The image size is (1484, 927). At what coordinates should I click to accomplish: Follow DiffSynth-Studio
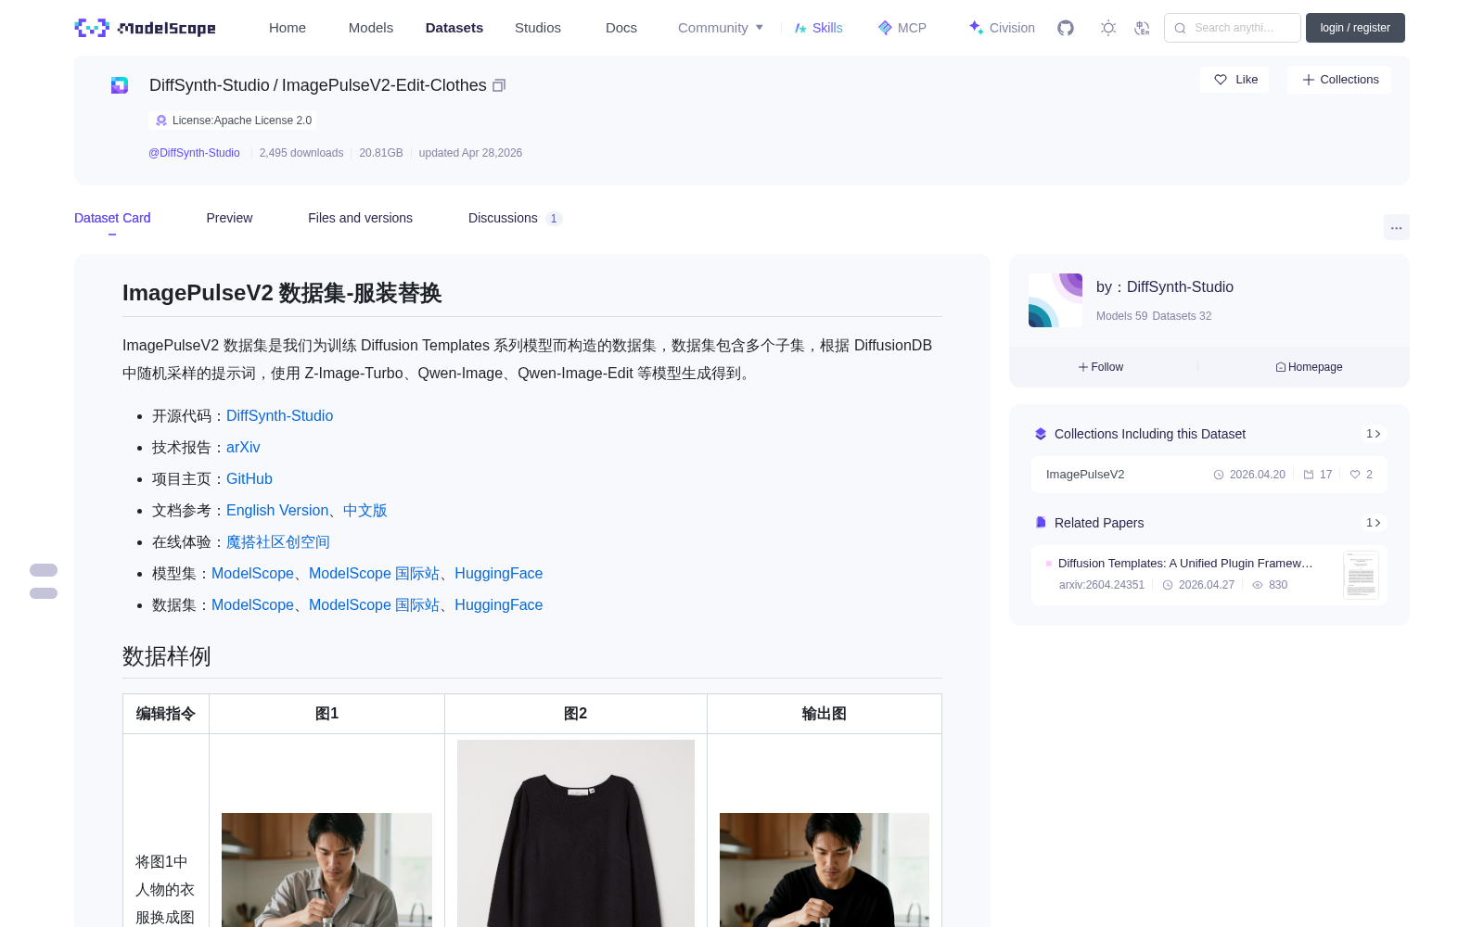click(1101, 367)
